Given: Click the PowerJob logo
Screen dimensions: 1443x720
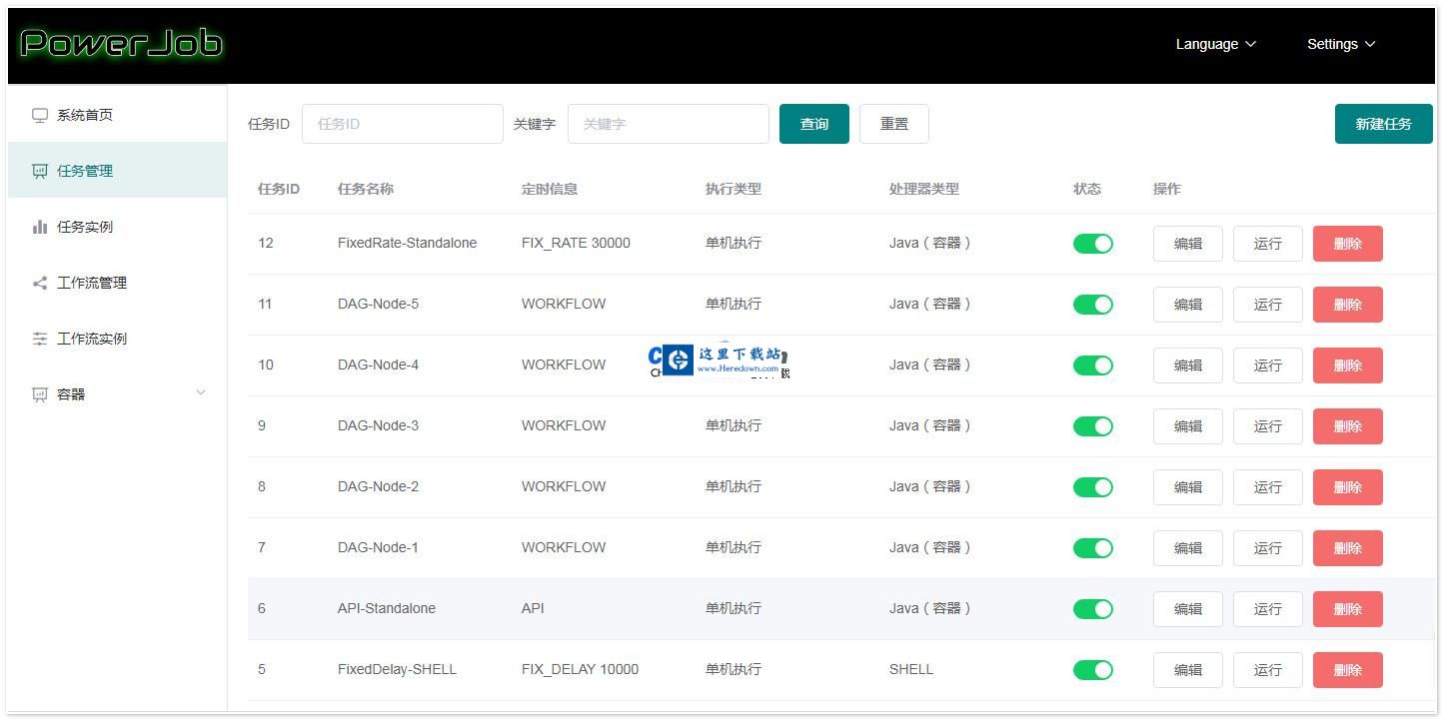Looking at the screenshot, I should (x=120, y=43).
